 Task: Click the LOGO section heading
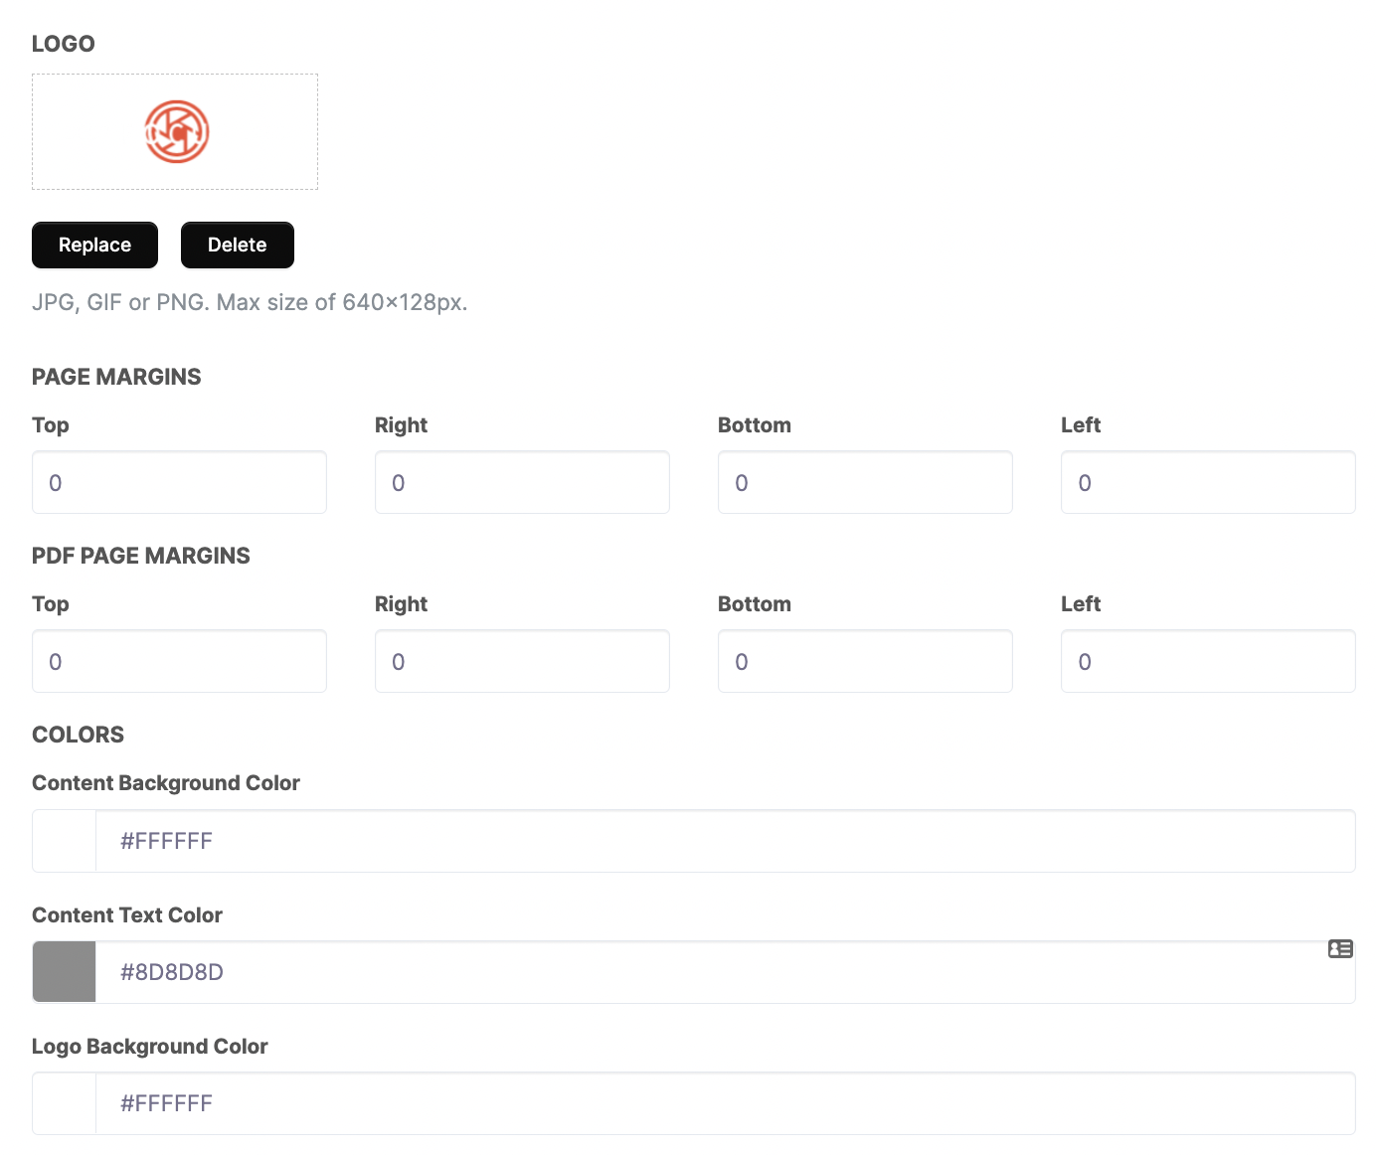coord(64,44)
